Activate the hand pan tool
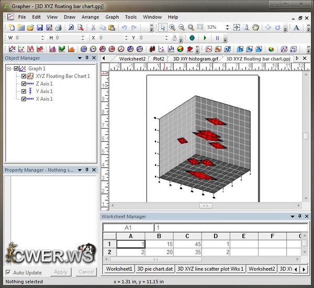Viewport: 314px width, 288px height. coord(256,27)
